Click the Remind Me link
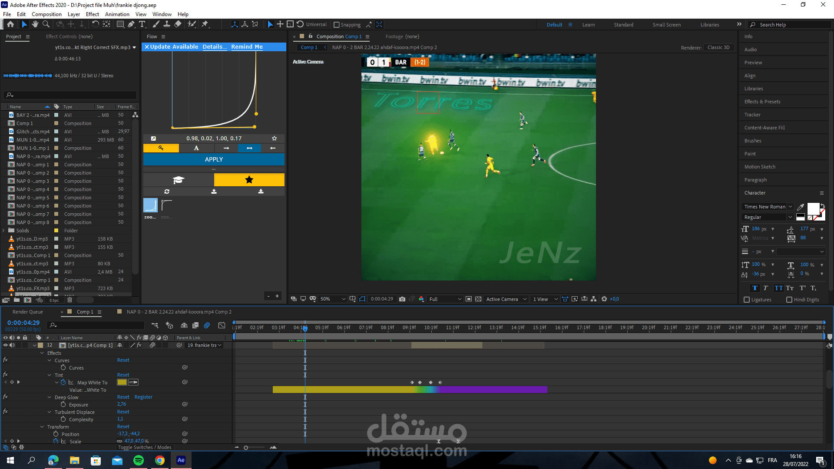The width and height of the screenshot is (834, 469). (x=247, y=46)
